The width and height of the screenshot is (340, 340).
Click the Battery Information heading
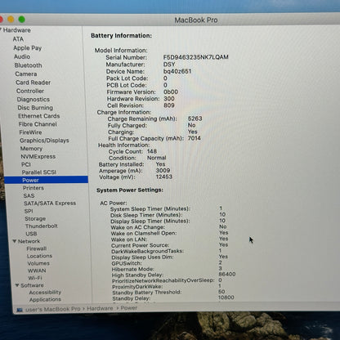[x=121, y=36]
